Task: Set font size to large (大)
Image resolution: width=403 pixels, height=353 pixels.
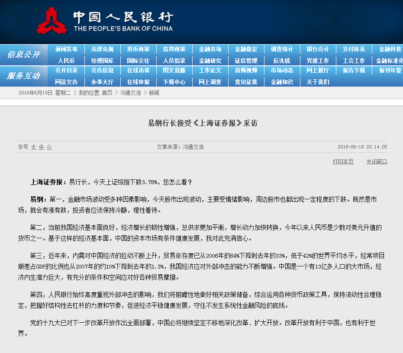Action: (x=33, y=147)
